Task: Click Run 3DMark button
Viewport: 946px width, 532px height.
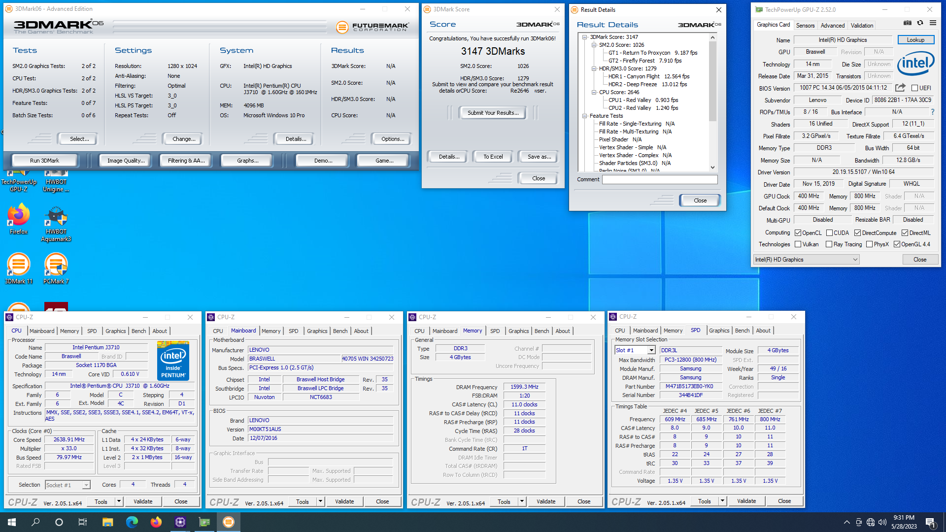Action: click(x=44, y=161)
